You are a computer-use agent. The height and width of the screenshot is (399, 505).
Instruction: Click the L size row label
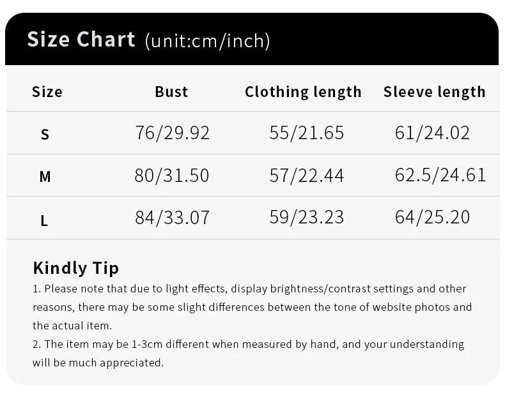point(44,221)
